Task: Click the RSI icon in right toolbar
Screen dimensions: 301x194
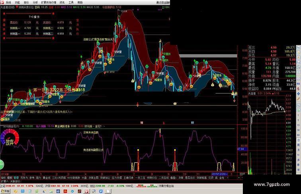Action: coord(299,83)
